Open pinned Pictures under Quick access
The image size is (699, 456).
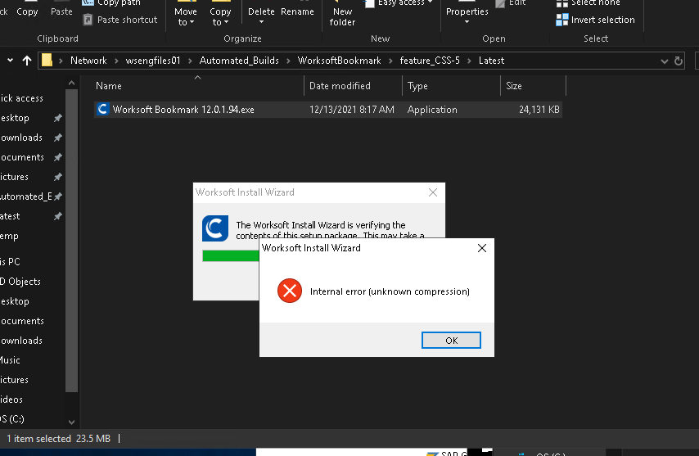pos(14,177)
